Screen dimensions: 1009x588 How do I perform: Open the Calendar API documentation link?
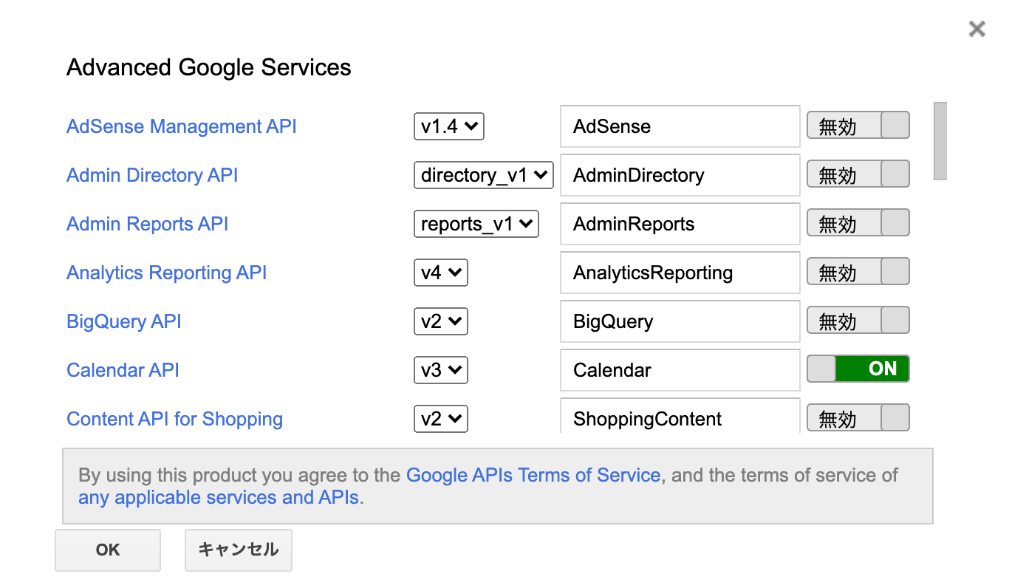123,369
